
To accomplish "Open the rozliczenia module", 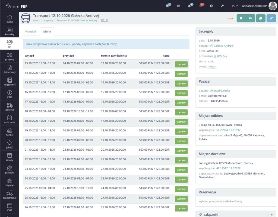I will (10, 119).
